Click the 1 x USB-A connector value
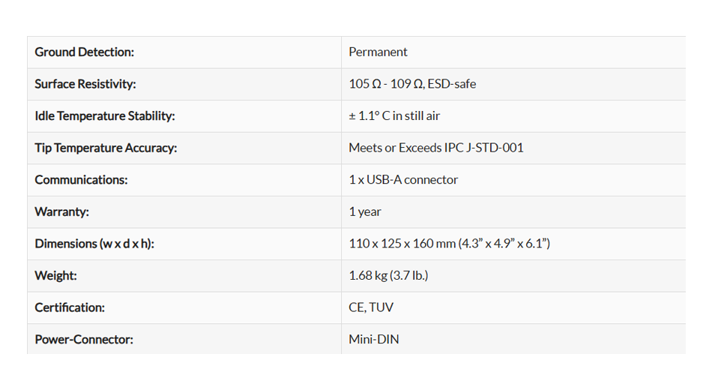Image resolution: width=712 pixels, height=390 pixels. tap(403, 180)
